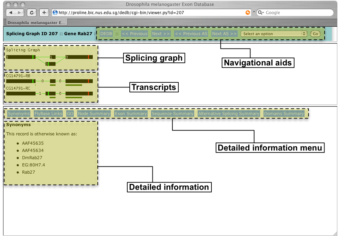This screenshot has width=338, height=236.
Task: Reload the page with the refresh button
Action: click(x=31, y=12)
